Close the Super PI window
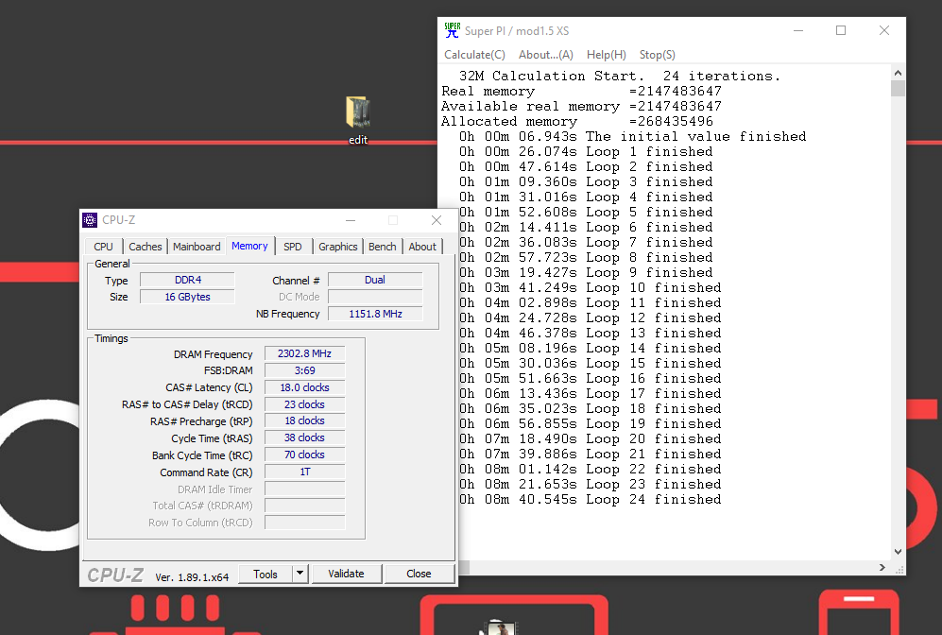Image resolution: width=942 pixels, height=635 pixels. pyautogui.click(x=884, y=30)
